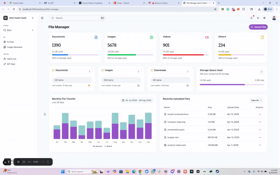
Task: Expand the Main sidebar section
Action: pos(19,30)
